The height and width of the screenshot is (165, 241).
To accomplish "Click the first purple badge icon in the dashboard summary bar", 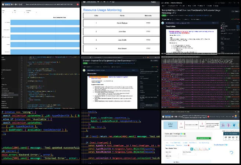I will pyautogui.click(x=223, y=125).
